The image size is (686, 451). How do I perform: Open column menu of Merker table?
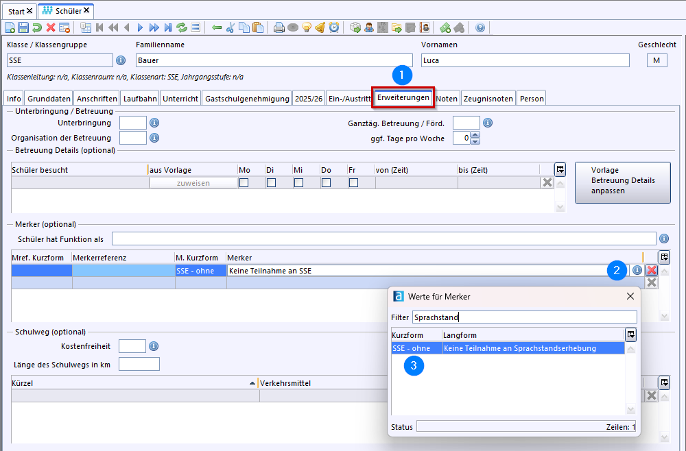(x=664, y=256)
